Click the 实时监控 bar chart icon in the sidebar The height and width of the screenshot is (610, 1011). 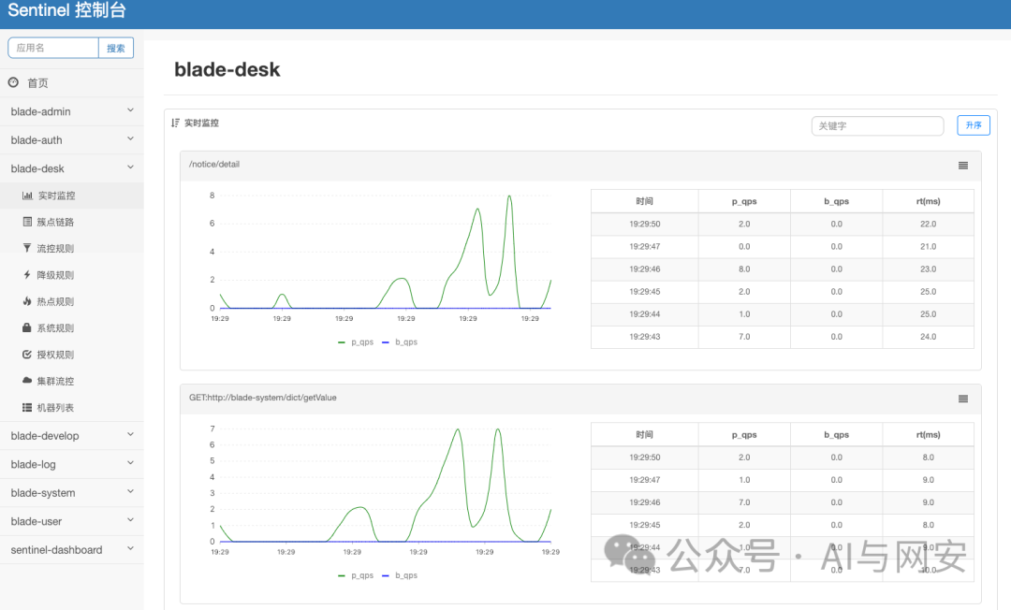pos(27,196)
